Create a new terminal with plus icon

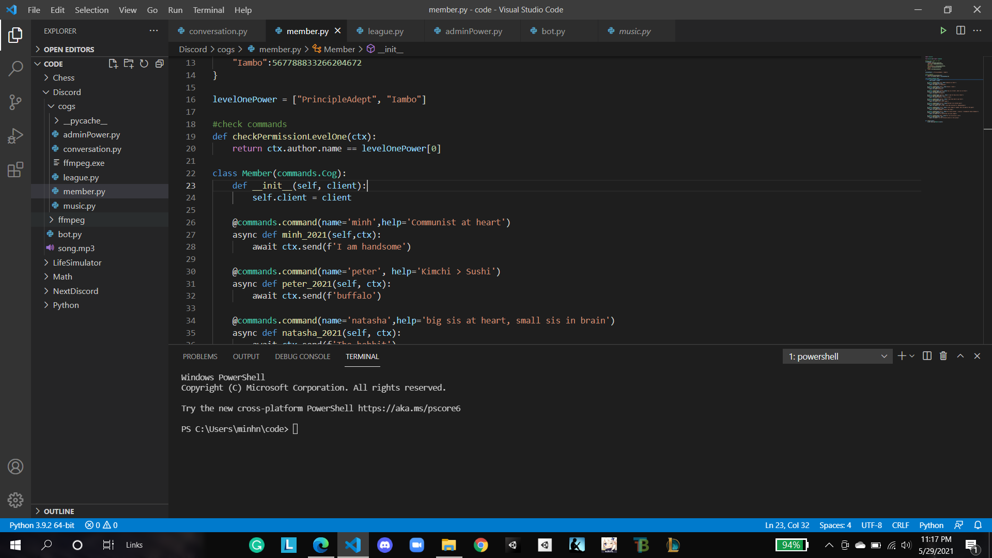pos(902,356)
